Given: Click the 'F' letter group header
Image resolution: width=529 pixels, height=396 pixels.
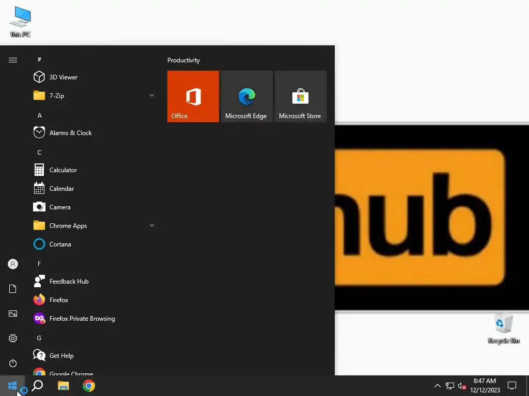Looking at the screenshot, I should [39, 263].
